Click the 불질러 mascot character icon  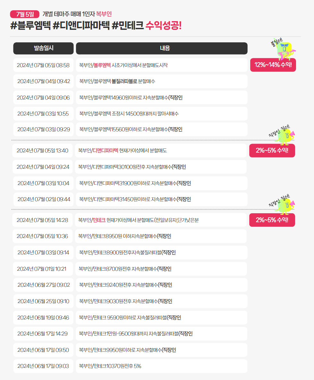(x=284, y=49)
